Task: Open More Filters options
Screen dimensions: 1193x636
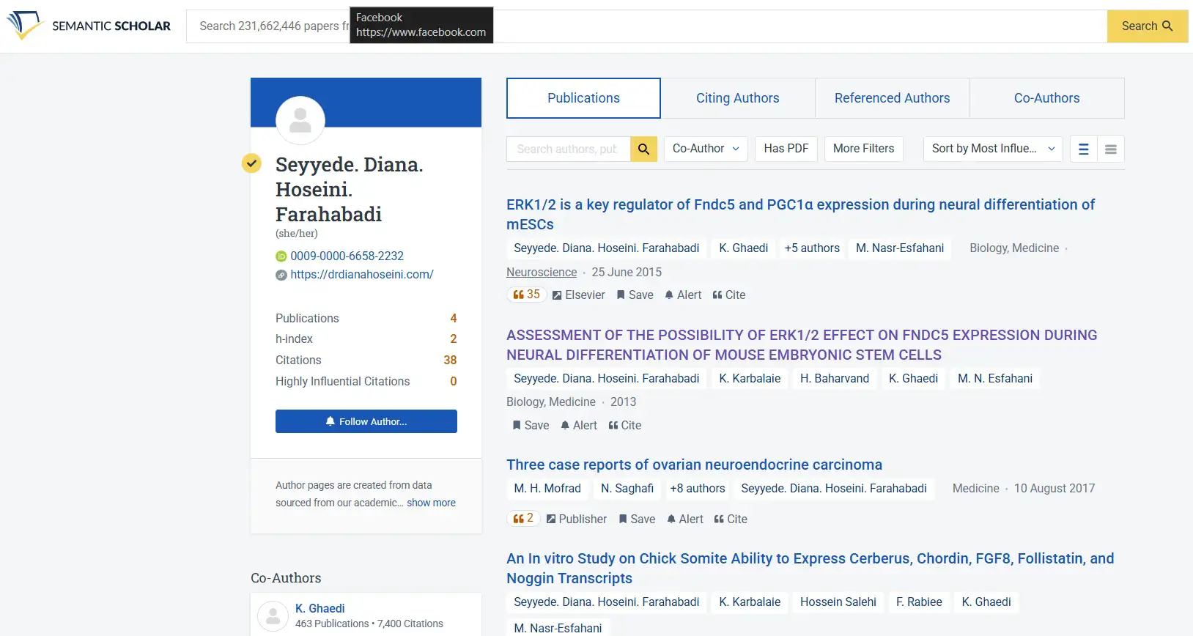Action: 863,149
